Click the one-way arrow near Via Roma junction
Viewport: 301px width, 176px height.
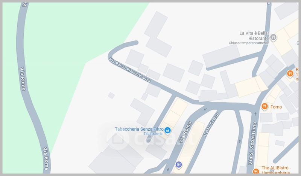205,109
